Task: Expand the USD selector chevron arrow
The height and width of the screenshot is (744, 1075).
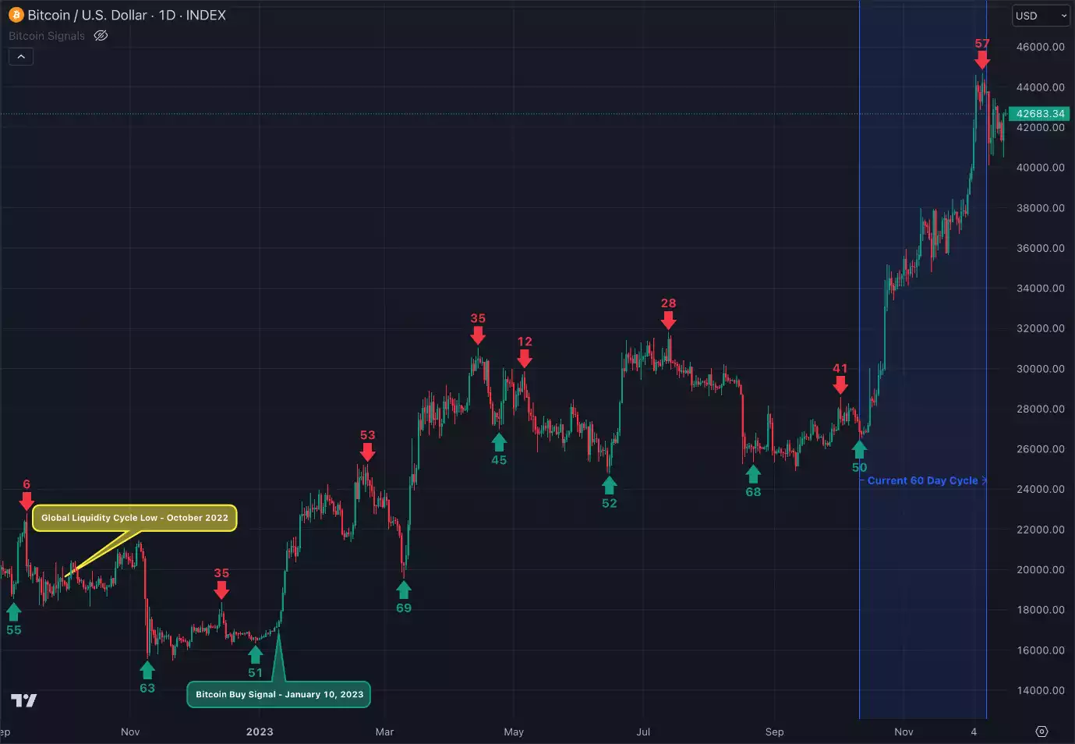Action: (1065, 15)
